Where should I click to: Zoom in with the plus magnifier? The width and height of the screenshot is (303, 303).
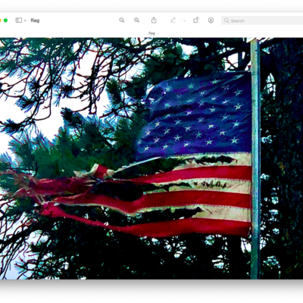click(x=137, y=20)
